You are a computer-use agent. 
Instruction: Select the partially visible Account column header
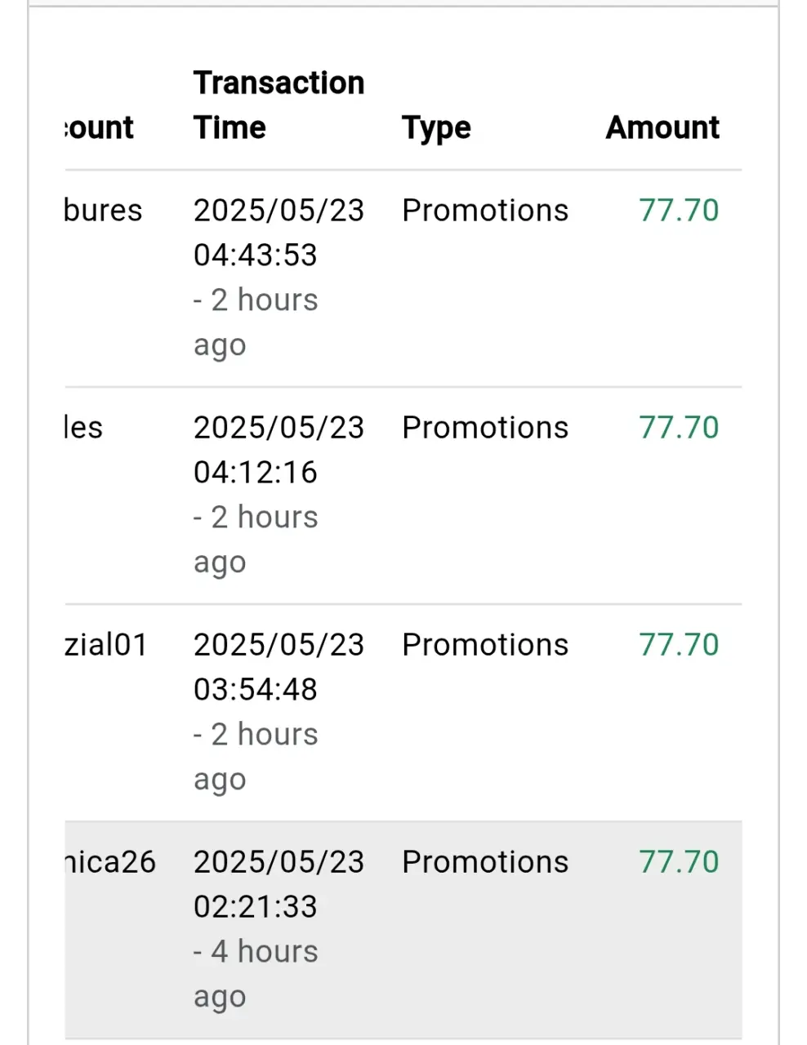click(x=99, y=127)
